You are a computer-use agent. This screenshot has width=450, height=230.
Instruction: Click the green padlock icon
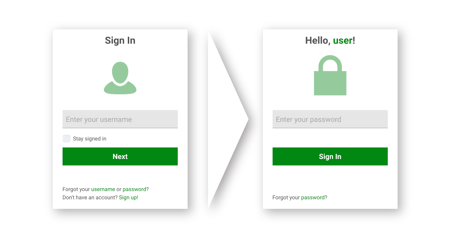point(330,76)
